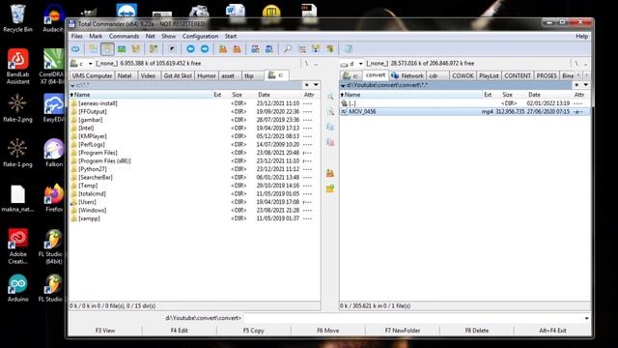
Task: Open the left panel directory history arrow
Action: point(316,85)
